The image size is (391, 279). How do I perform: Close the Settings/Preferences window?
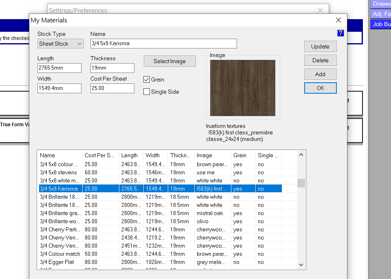pos(321,10)
